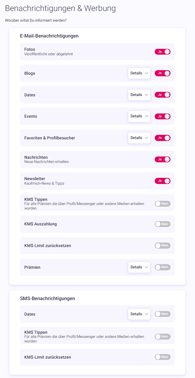
Task: Toggle Dates email notification switch
Action: coord(162,95)
